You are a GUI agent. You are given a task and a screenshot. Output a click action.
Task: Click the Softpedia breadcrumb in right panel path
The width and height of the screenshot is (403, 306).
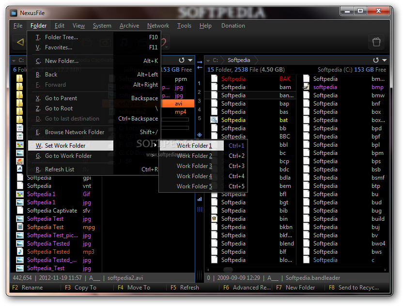coord(239,60)
